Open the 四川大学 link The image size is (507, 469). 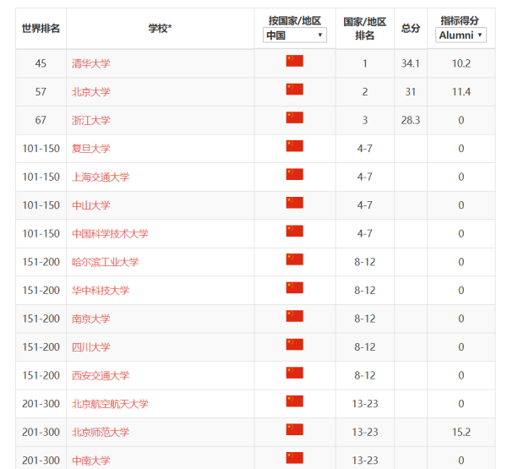pyautogui.click(x=91, y=347)
